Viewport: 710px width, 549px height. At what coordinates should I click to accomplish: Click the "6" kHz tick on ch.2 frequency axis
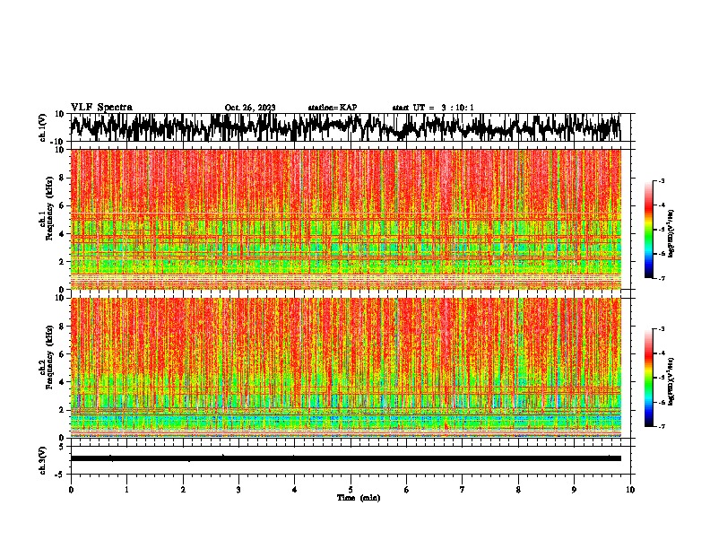pos(62,354)
